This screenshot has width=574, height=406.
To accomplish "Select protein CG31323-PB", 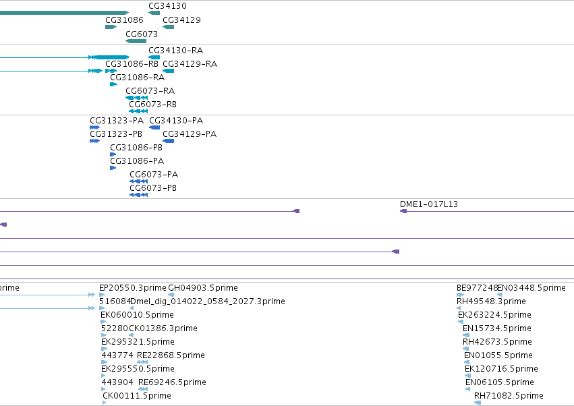I will [x=95, y=141].
